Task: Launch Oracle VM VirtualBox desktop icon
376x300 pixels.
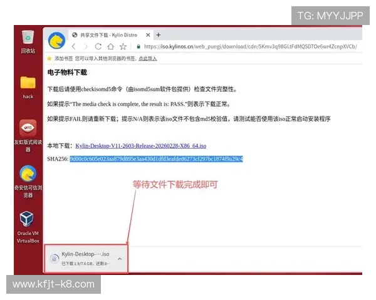Action: [x=28, y=227]
